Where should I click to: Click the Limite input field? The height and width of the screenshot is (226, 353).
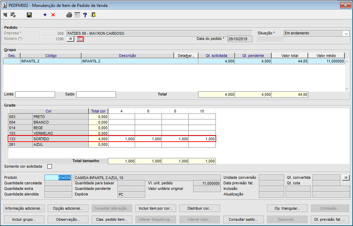35,94
